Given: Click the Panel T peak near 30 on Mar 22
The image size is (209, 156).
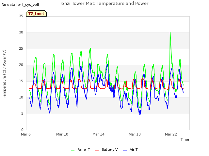Looking at the screenshot, I should coord(170,32).
